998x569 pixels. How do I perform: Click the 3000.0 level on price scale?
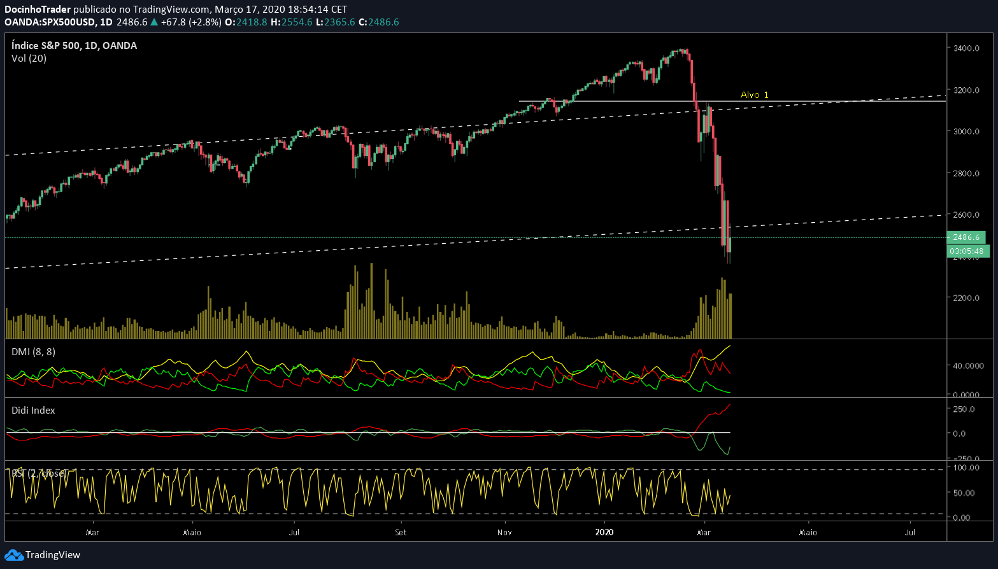pyautogui.click(x=966, y=132)
